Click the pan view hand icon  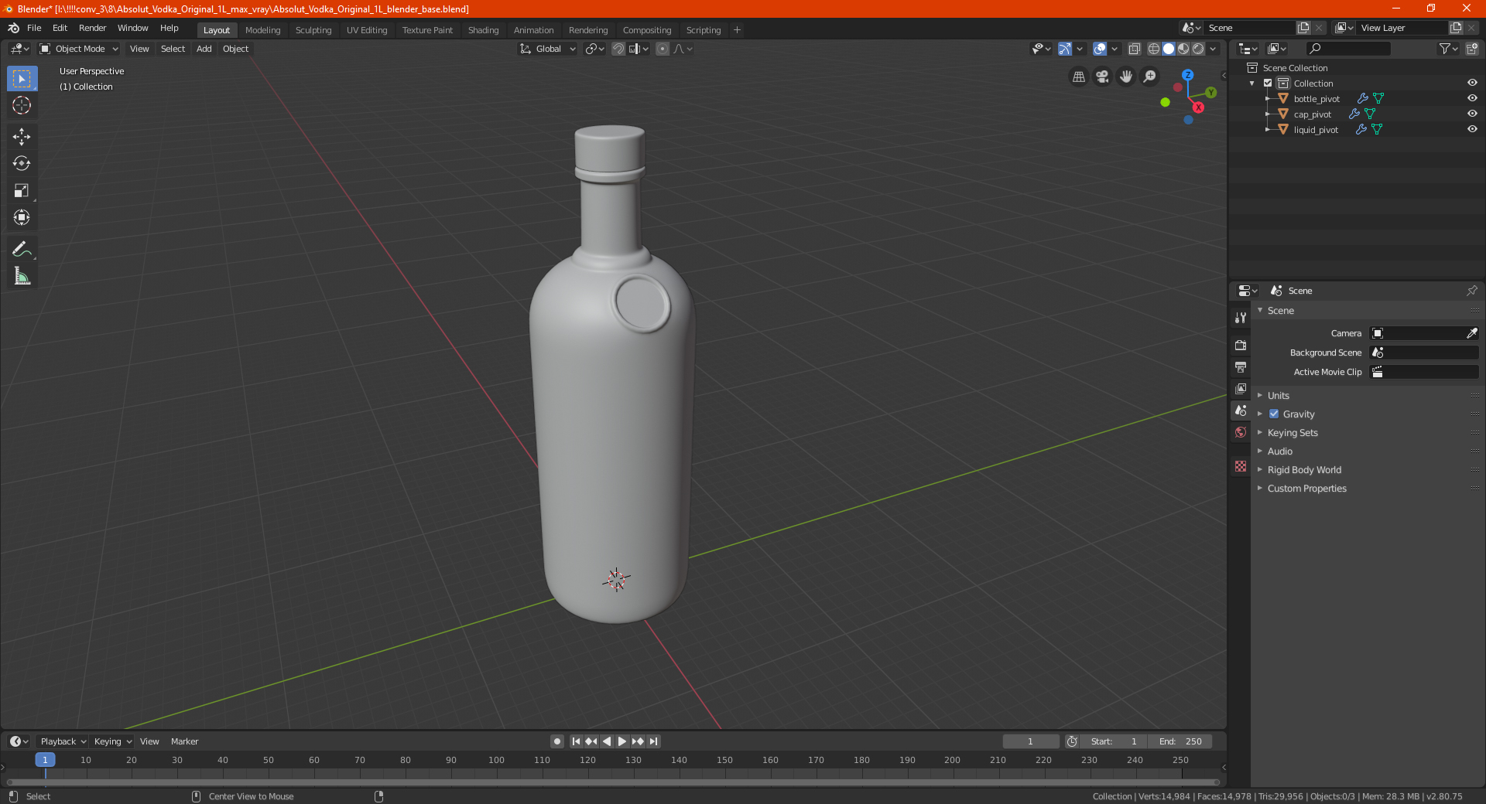tap(1126, 77)
